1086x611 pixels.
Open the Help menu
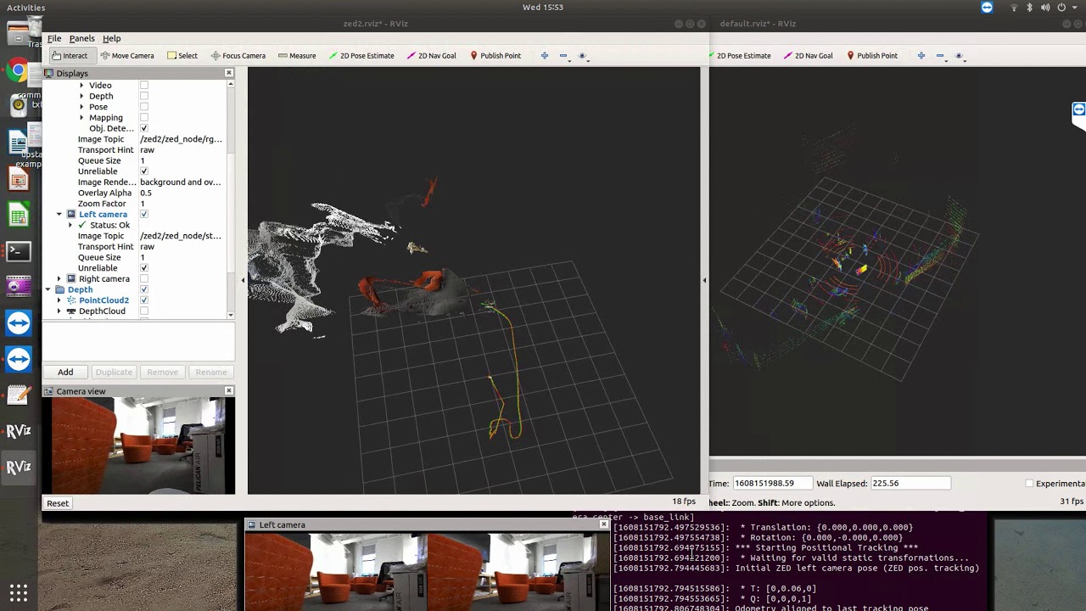tap(112, 38)
